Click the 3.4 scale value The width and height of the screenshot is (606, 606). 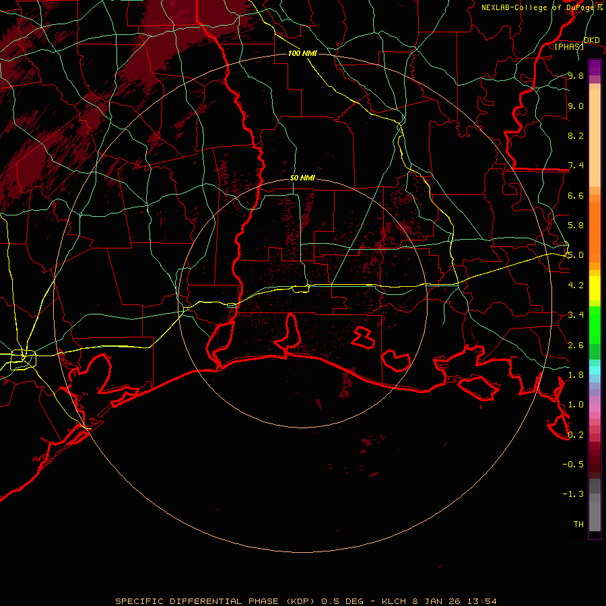[x=576, y=315]
